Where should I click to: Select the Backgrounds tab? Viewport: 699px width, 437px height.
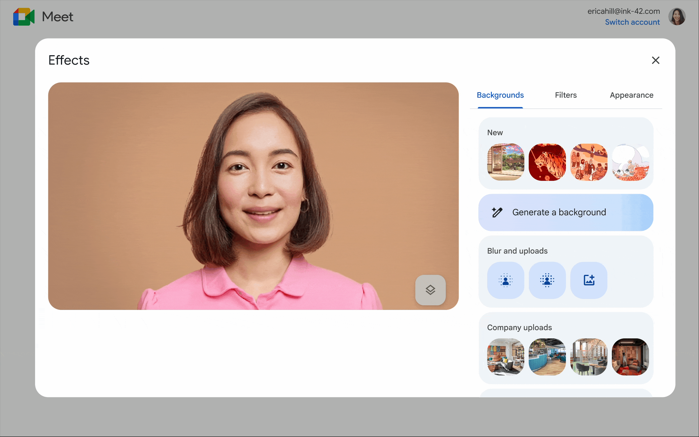[x=500, y=95]
